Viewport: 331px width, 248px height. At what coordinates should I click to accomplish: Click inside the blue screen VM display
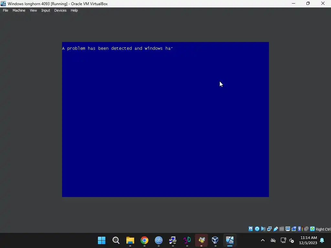(x=165, y=119)
